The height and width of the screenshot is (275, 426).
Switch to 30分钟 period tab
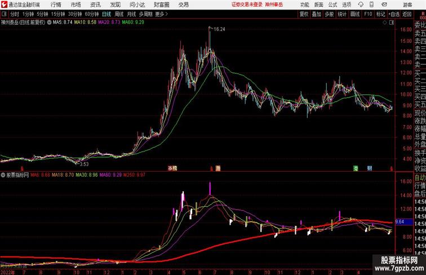(75, 14)
